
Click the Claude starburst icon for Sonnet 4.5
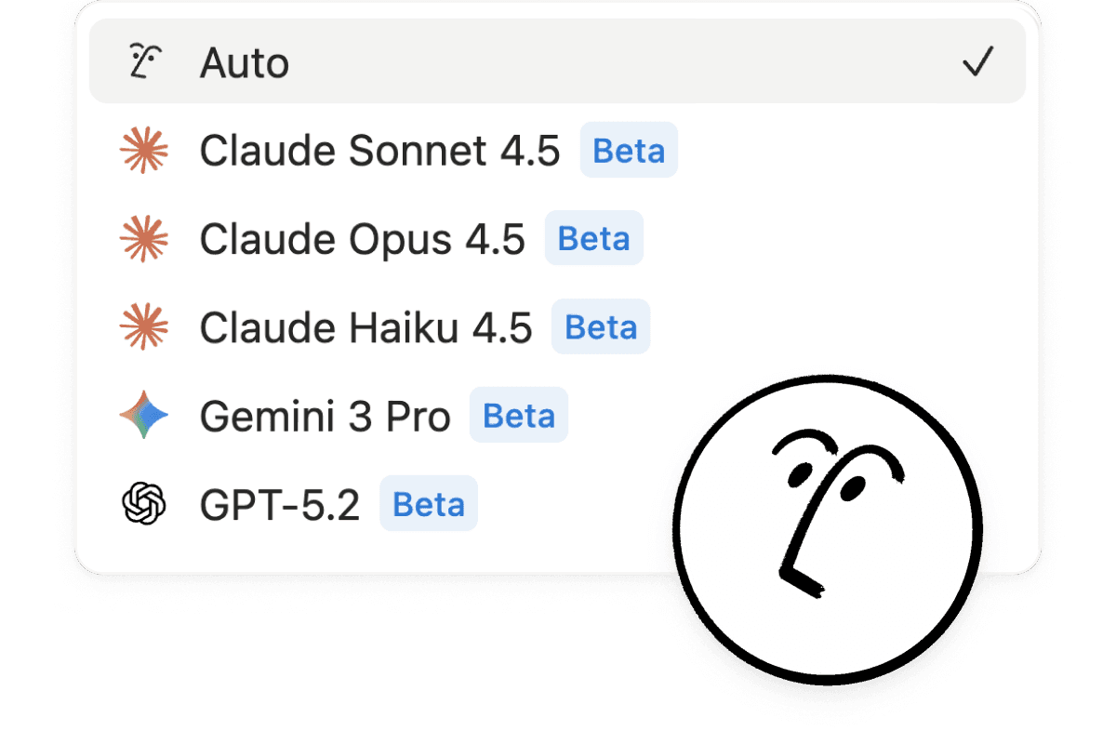click(144, 151)
